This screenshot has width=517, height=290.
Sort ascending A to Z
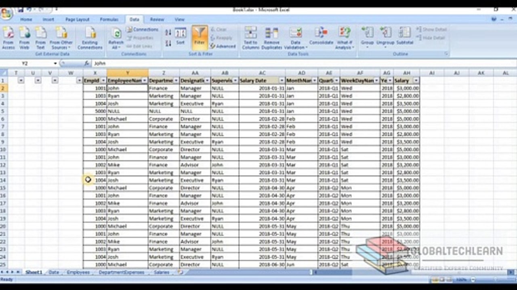(x=168, y=32)
